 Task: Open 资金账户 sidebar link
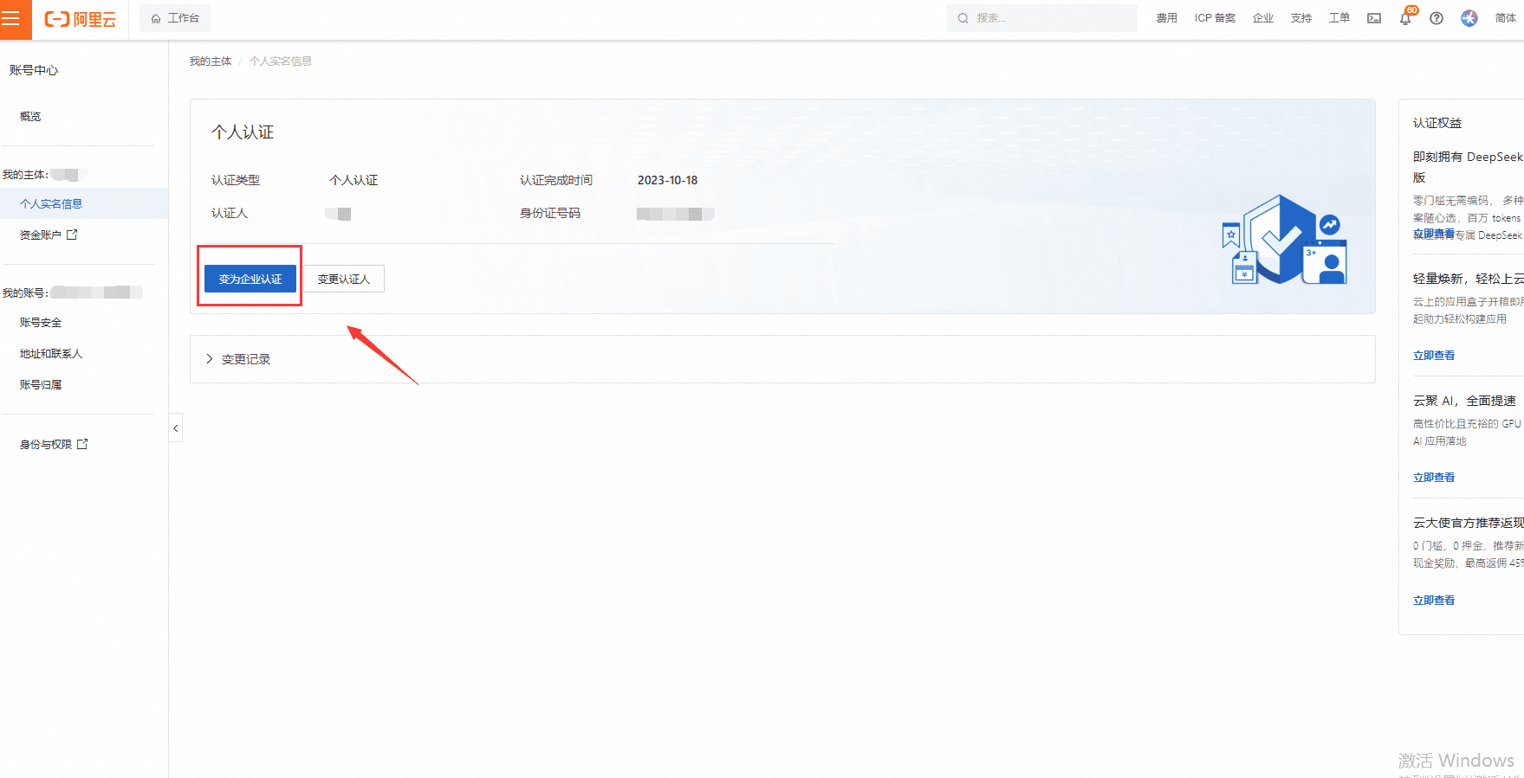click(49, 235)
